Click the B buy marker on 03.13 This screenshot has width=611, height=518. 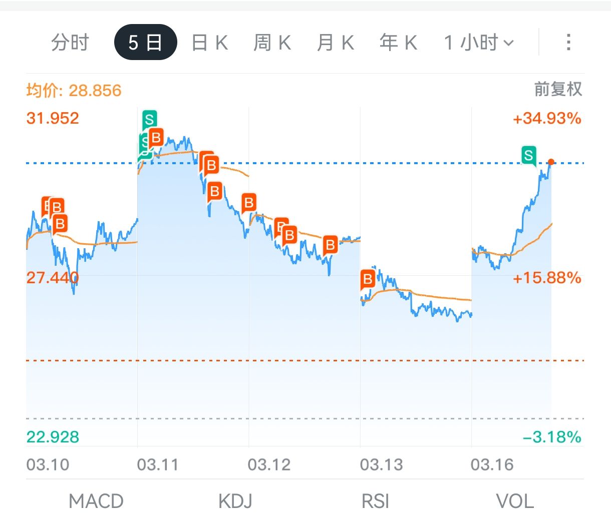(x=368, y=279)
